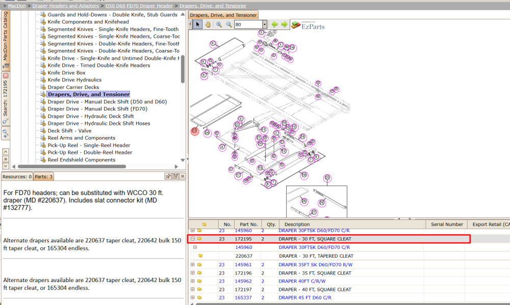This screenshot has height=305, width=510.
Task: Click the EzParts logo
Action: pyautogui.click(x=308, y=25)
